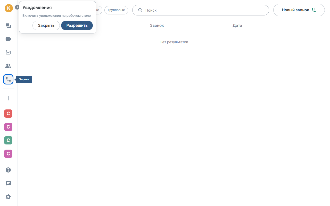Click Разрешить to allow notifications
Viewport: 330px width, 206px height.
click(x=77, y=25)
